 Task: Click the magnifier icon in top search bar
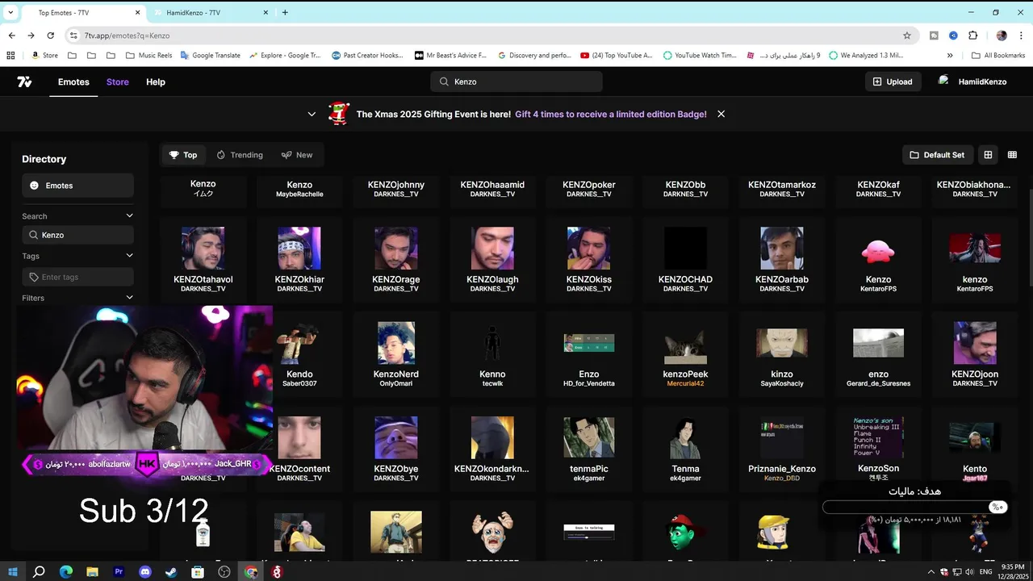click(x=444, y=82)
